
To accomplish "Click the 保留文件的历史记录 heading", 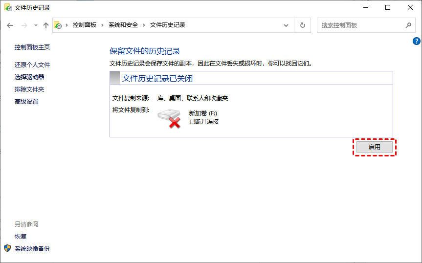I will (x=145, y=51).
